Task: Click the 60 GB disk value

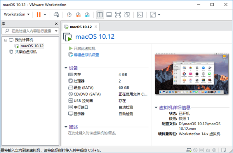Action: pos(124,88)
